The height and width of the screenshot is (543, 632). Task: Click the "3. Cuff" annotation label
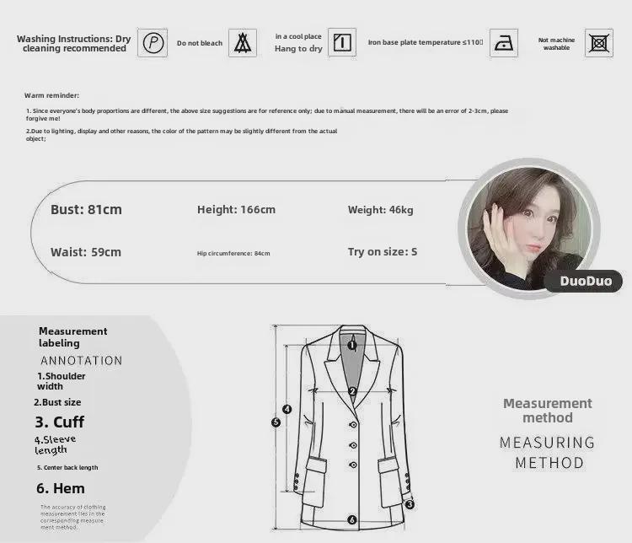[x=59, y=422]
